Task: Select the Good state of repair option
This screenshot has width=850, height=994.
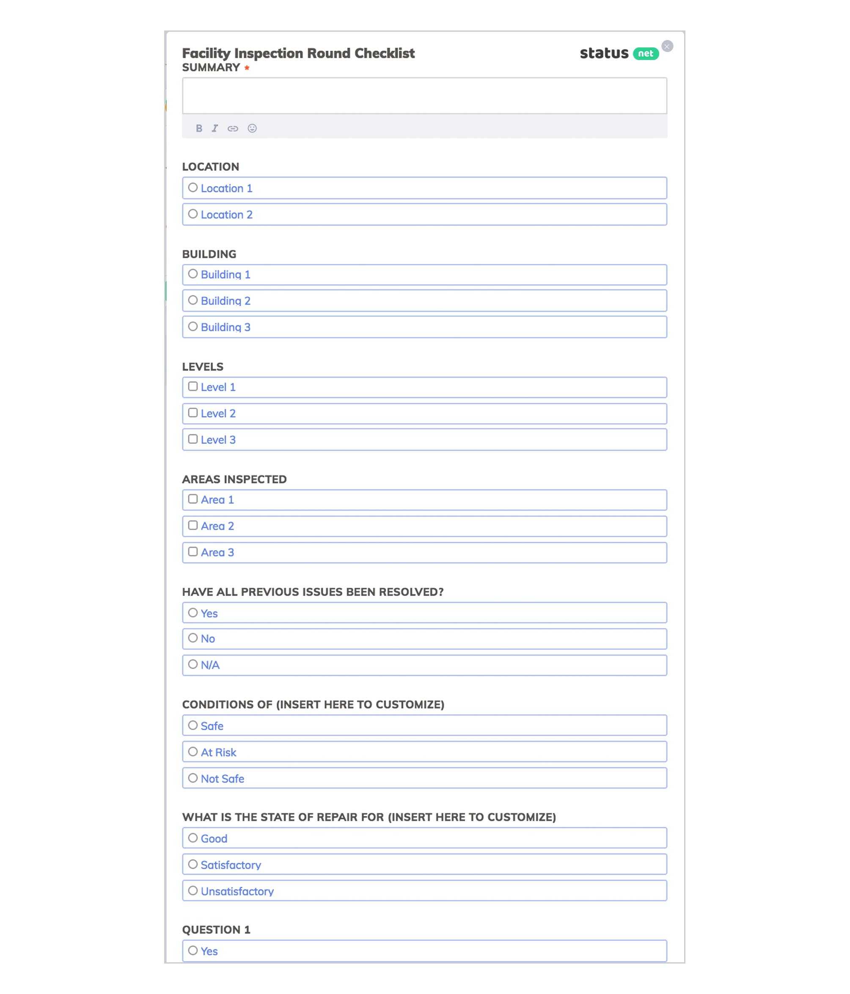Action: point(192,838)
